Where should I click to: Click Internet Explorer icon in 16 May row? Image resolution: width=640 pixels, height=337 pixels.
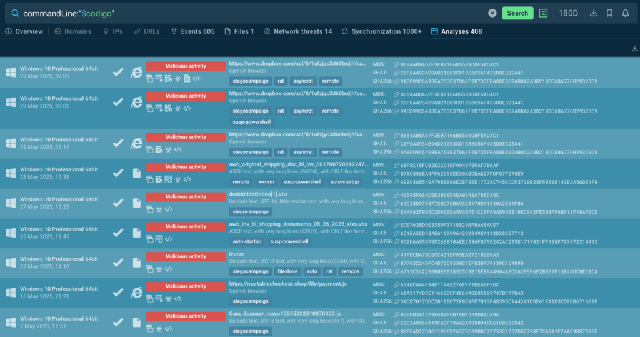(x=137, y=292)
